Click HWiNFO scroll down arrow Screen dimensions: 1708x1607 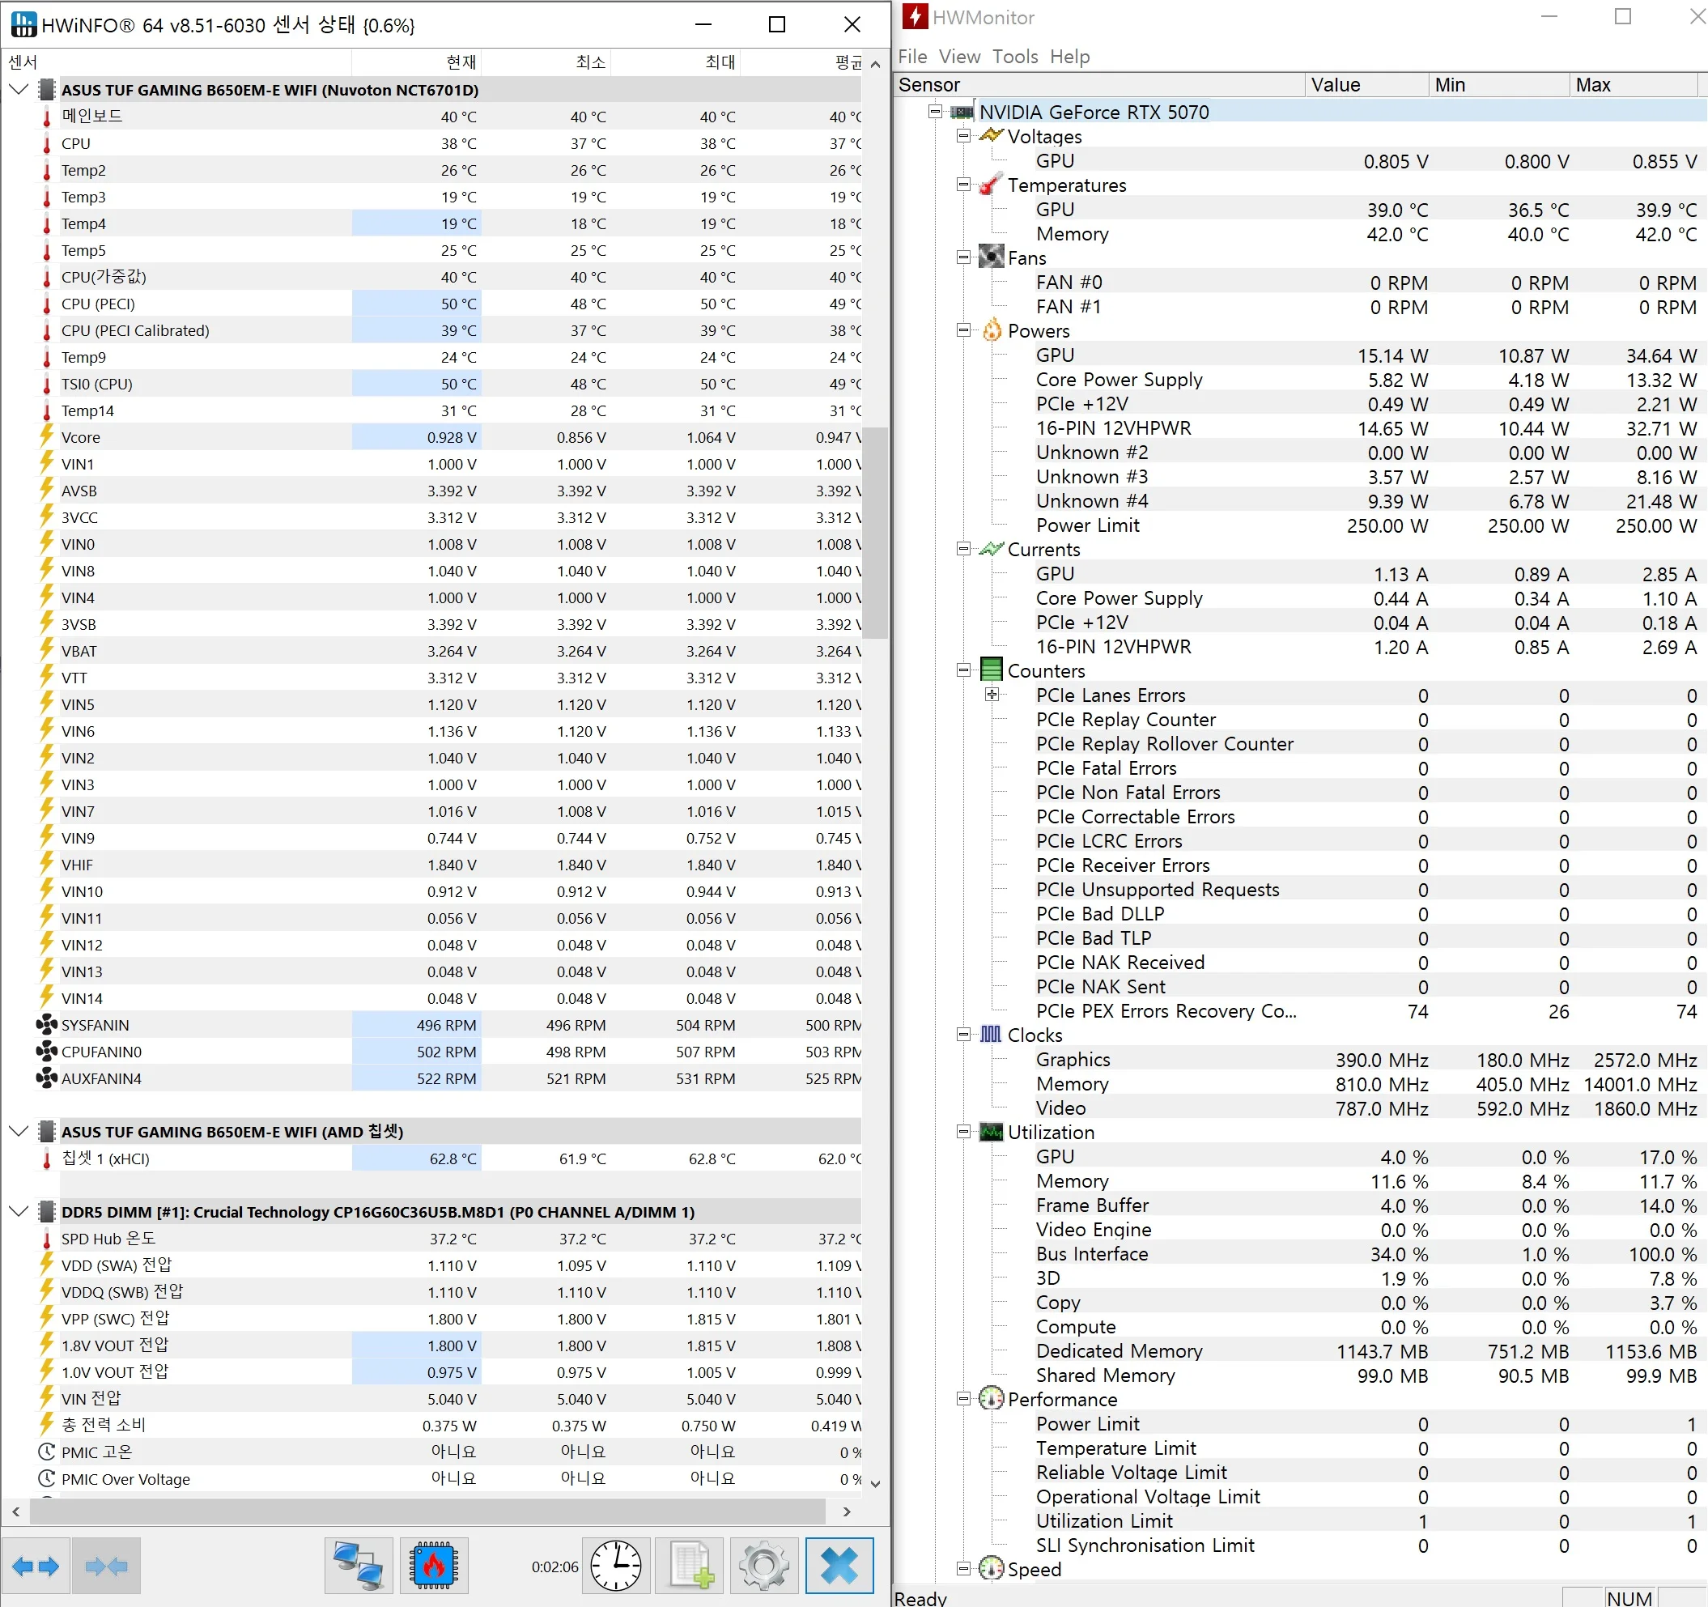click(876, 1483)
